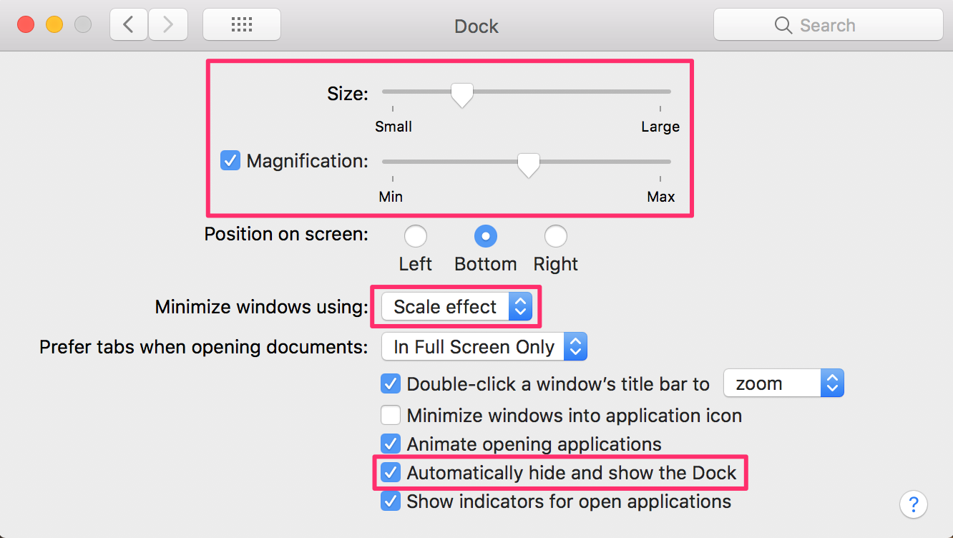The height and width of the screenshot is (538, 953).
Task: Open the Prefer tabs when opening documents dropdown
Action: click(484, 346)
